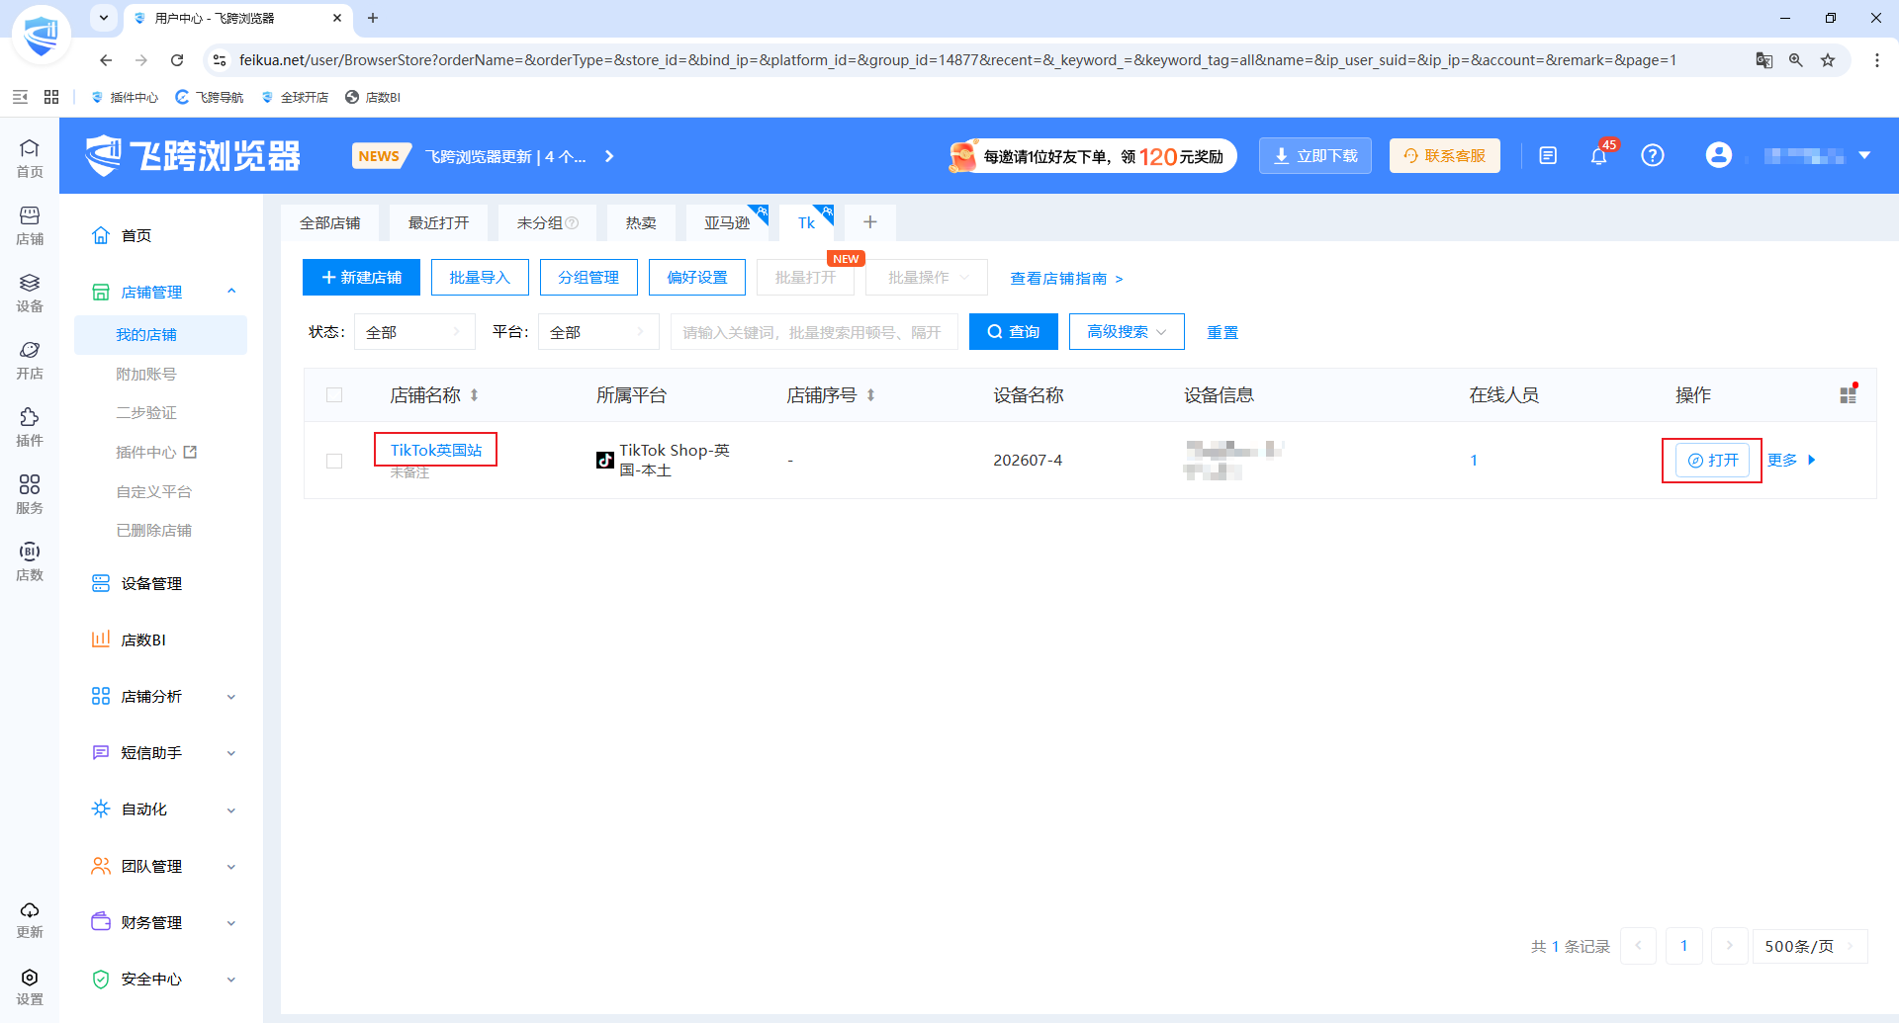Click the 批量导入 button

point(480,278)
